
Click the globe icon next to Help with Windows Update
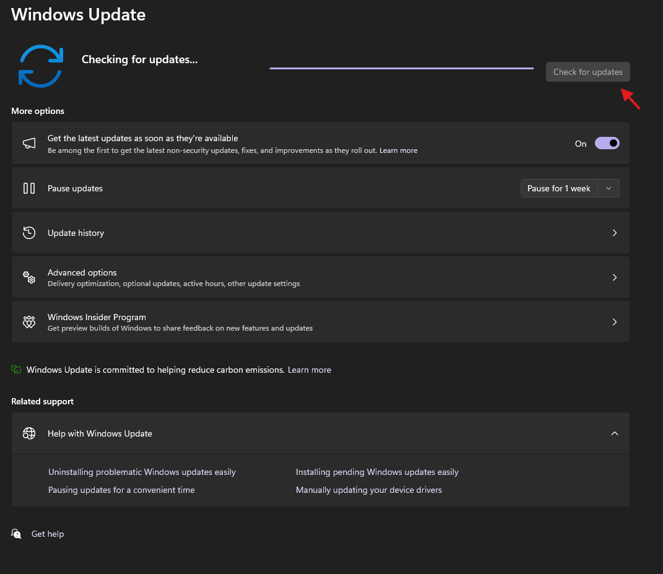coord(28,433)
